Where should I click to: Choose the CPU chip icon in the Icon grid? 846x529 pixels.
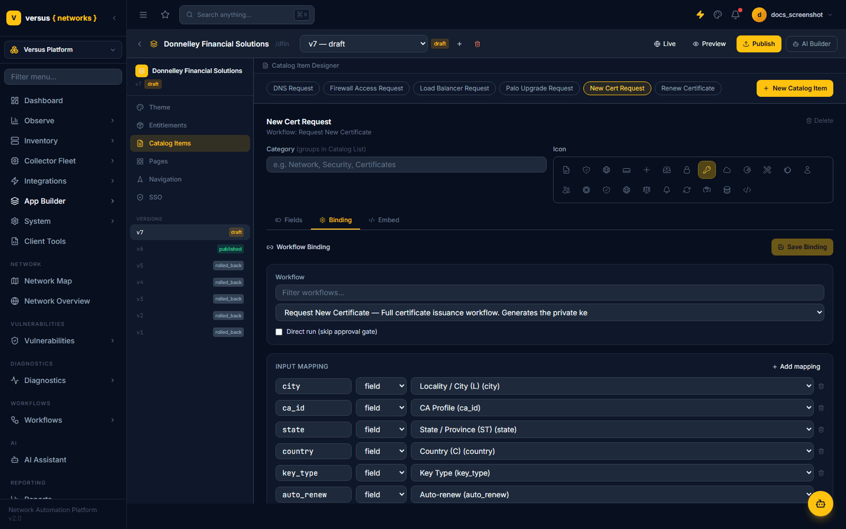[586, 190]
